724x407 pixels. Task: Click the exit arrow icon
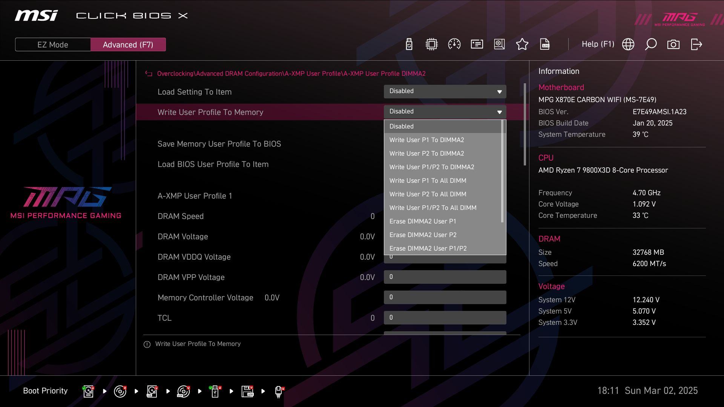(696, 44)
